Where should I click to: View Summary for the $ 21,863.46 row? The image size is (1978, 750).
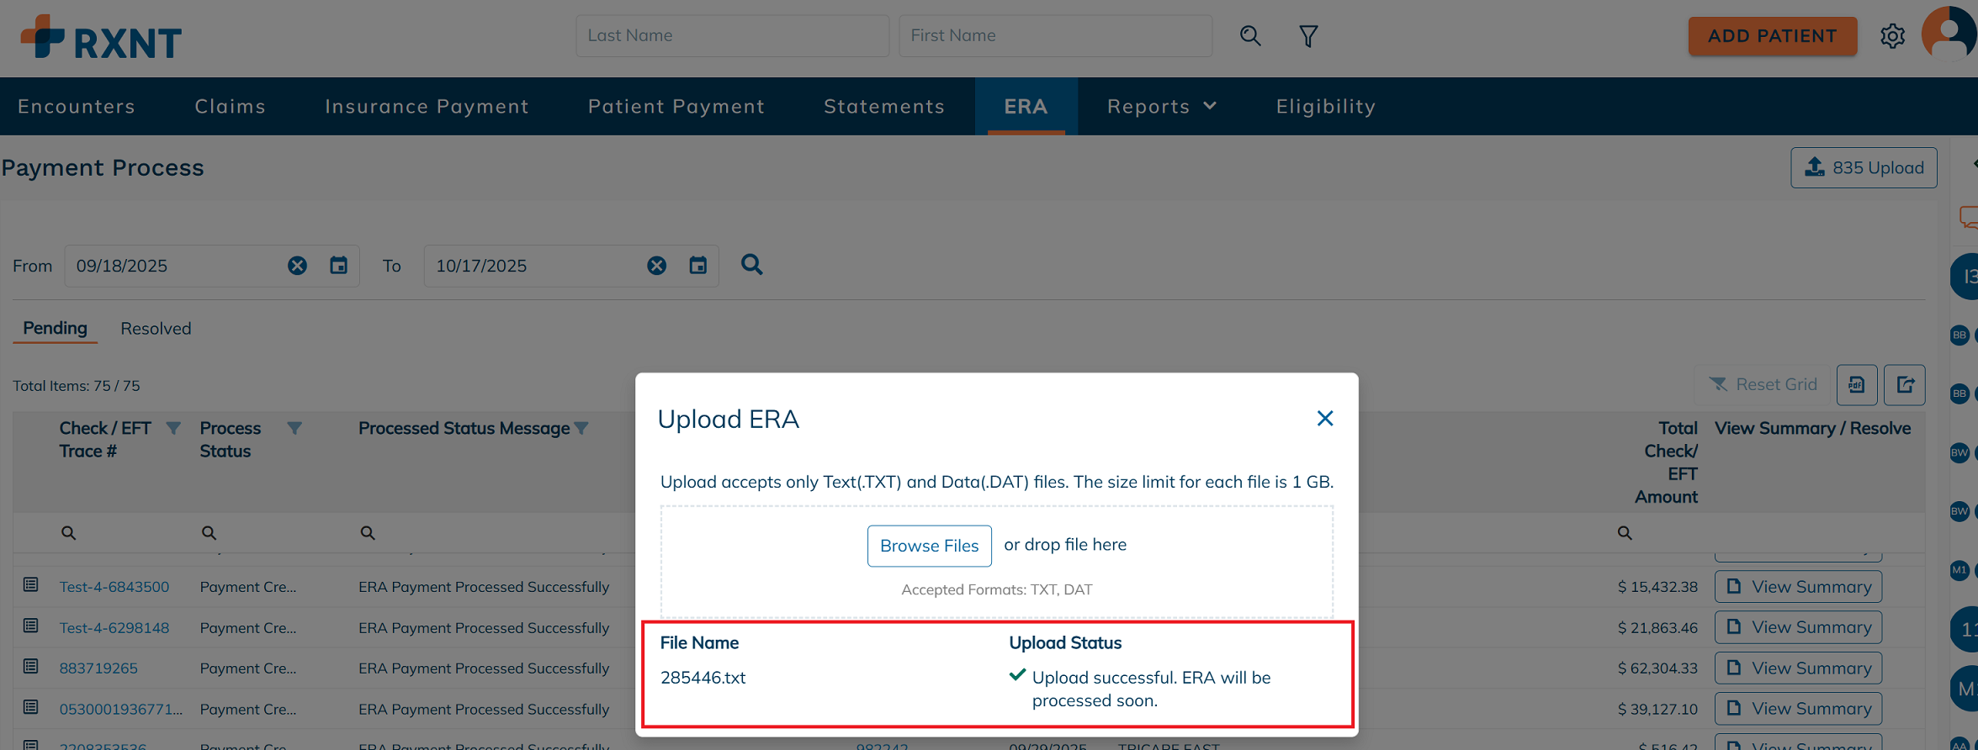pos(1798,627)
